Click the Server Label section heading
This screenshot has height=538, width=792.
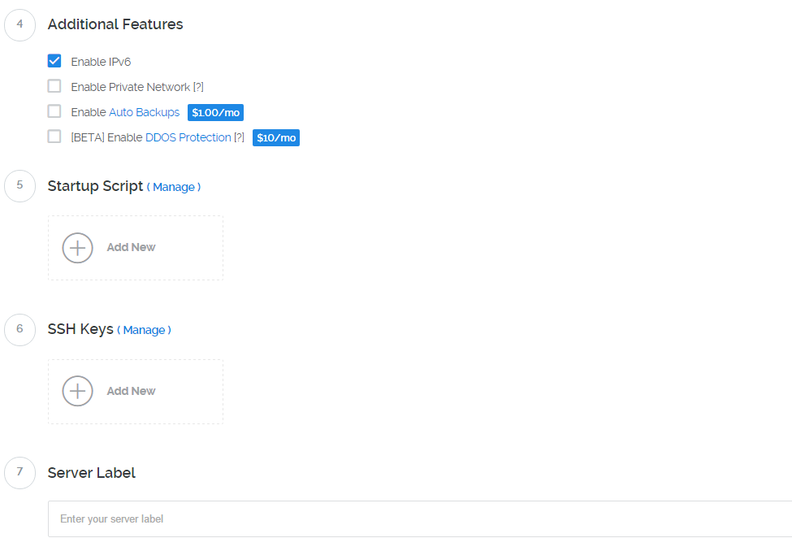pos(92,473)
